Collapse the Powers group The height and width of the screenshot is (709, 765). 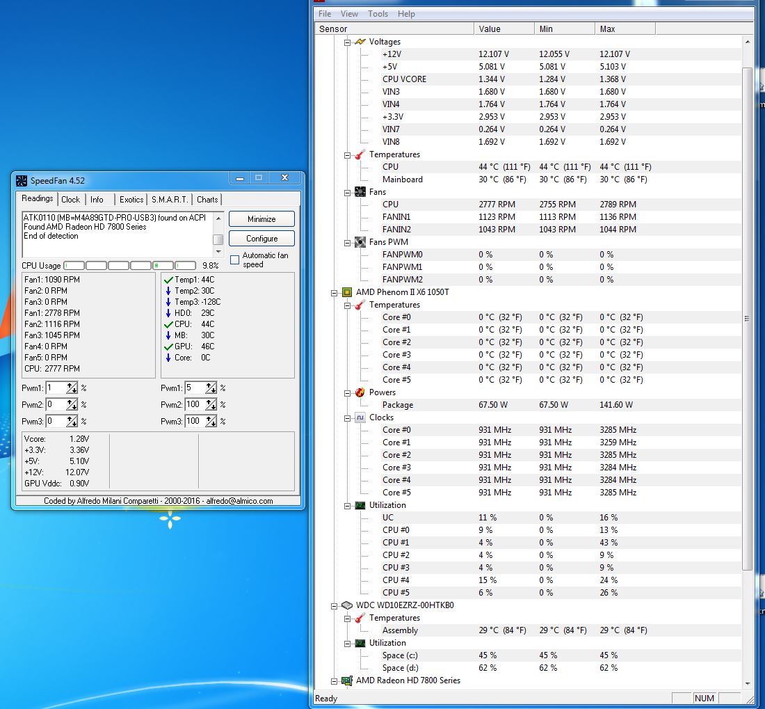[347, 393]
